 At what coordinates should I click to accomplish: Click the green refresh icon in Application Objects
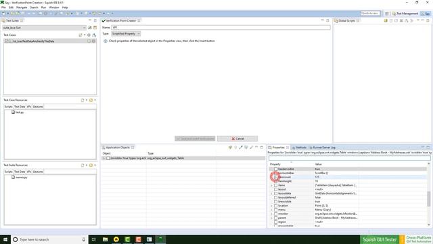[x=230, y=148]
